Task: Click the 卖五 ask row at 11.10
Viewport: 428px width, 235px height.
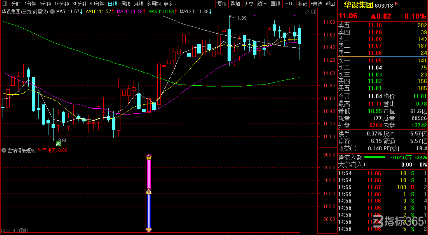Action: [x=383, y=26]
